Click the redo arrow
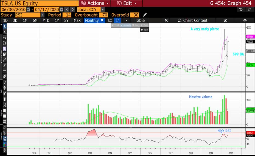Viewport: 255px width, 156px height. pyautogui.click(x=249, y=10)
